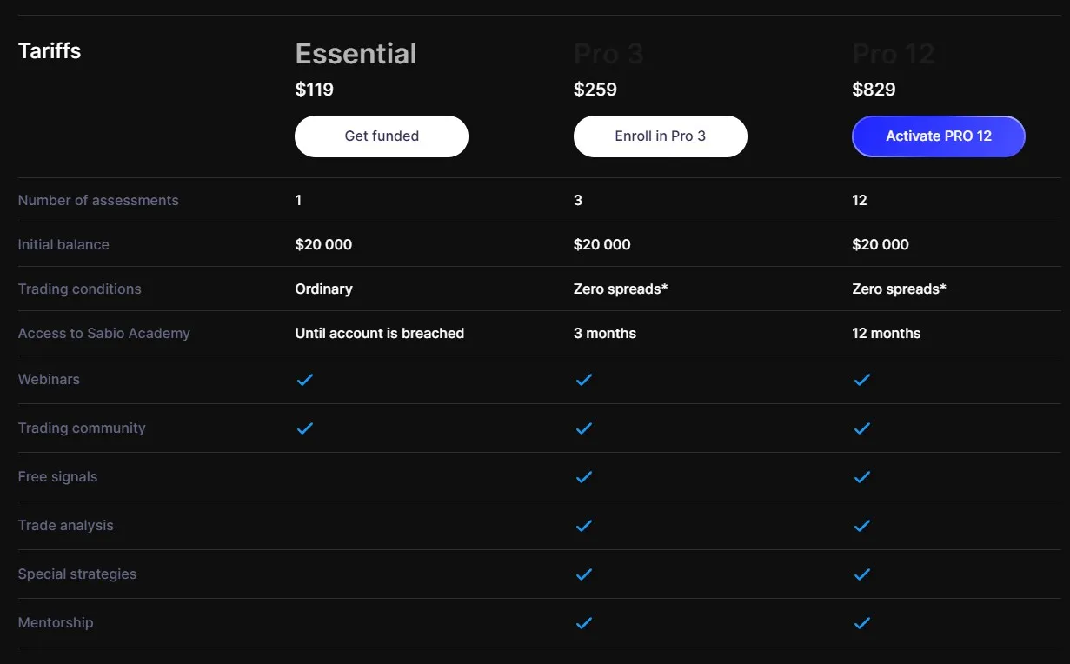Click the Pro 12 Mentorship checkmark
Screen dimensions: 1070x664
click(862, 623)
